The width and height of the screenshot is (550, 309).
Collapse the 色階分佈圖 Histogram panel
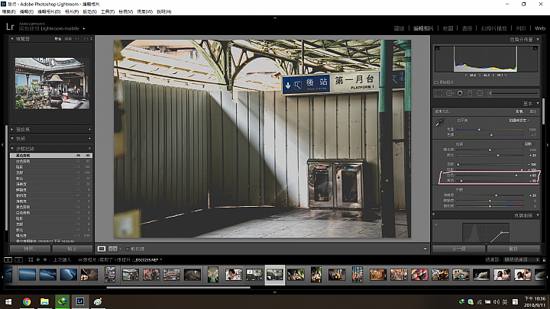click(538, 39)
